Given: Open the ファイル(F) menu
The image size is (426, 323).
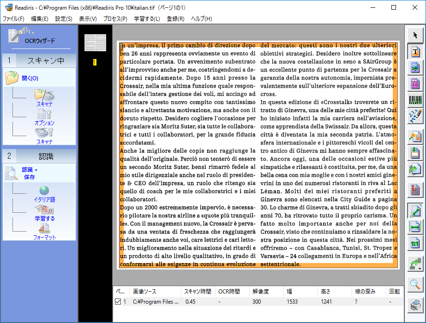Looking at the screenshot, I should (x=13, y=19).
